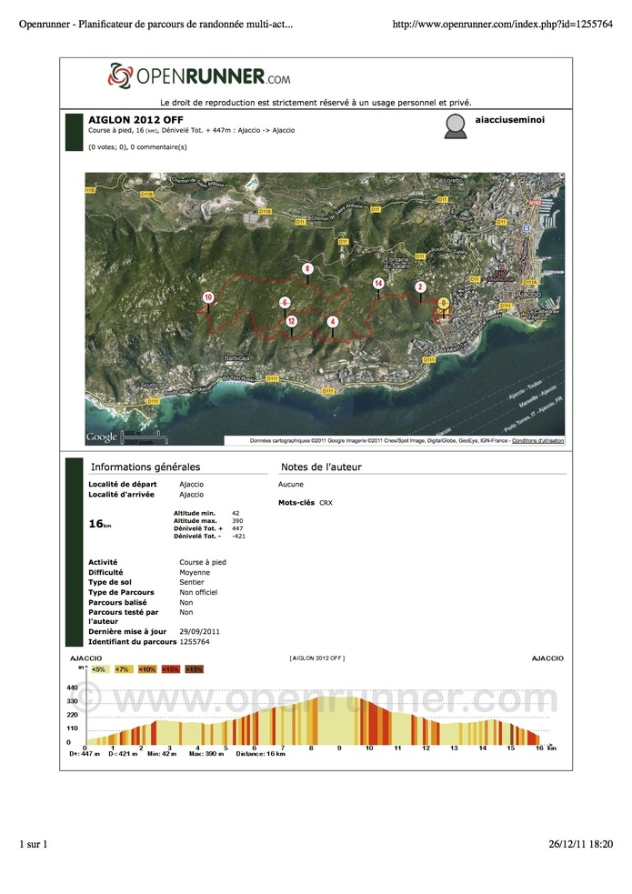The image size is (632, 894).
Task: Click the 1 sur 1 page counter
Action: (33, 844)
